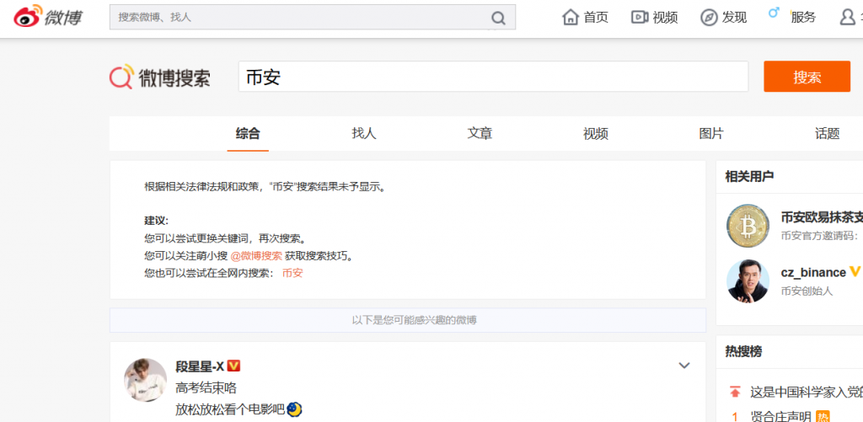Open 视频 in top navigation
The image size is (863, 422).
click(x=654, y=18)
